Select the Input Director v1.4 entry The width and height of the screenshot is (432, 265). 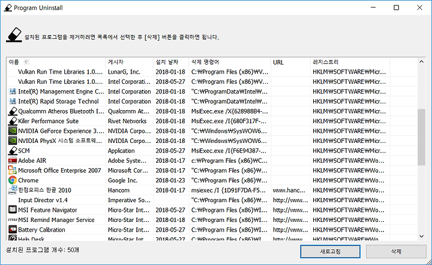point(43,200)
